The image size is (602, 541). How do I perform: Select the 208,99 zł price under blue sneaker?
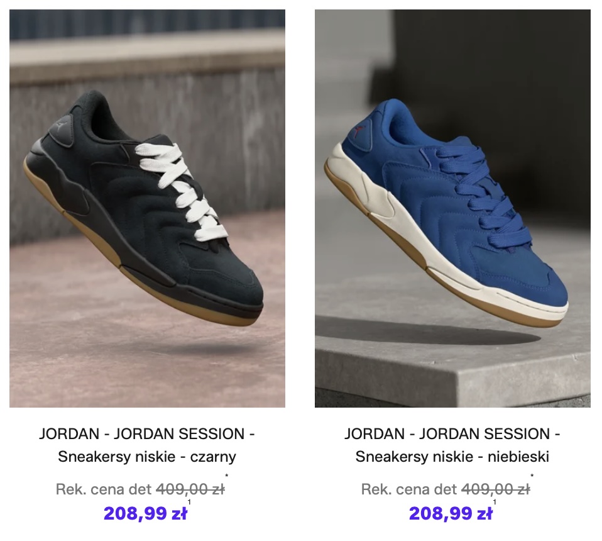point(451,513)
